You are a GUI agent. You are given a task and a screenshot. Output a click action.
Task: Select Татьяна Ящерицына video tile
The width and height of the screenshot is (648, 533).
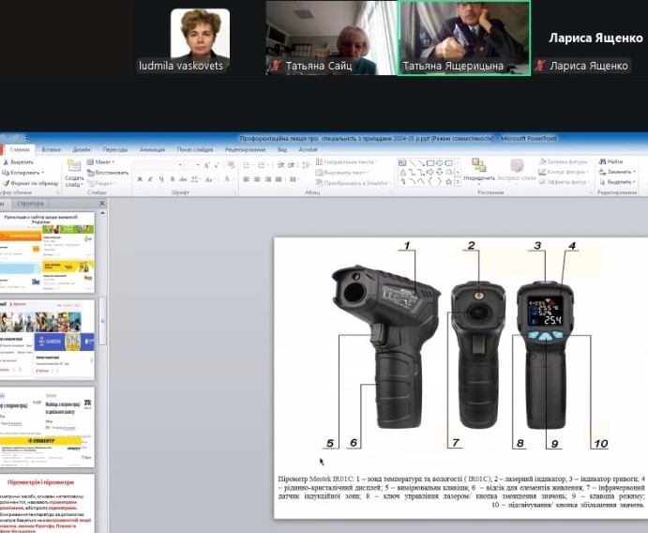click(x=462, y=38)
